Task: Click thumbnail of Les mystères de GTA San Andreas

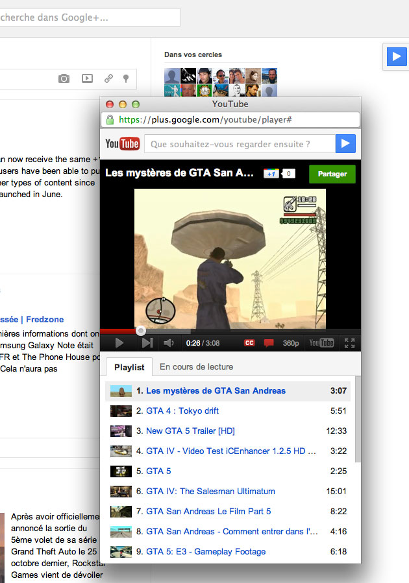Action: click(x=121, y=391)
